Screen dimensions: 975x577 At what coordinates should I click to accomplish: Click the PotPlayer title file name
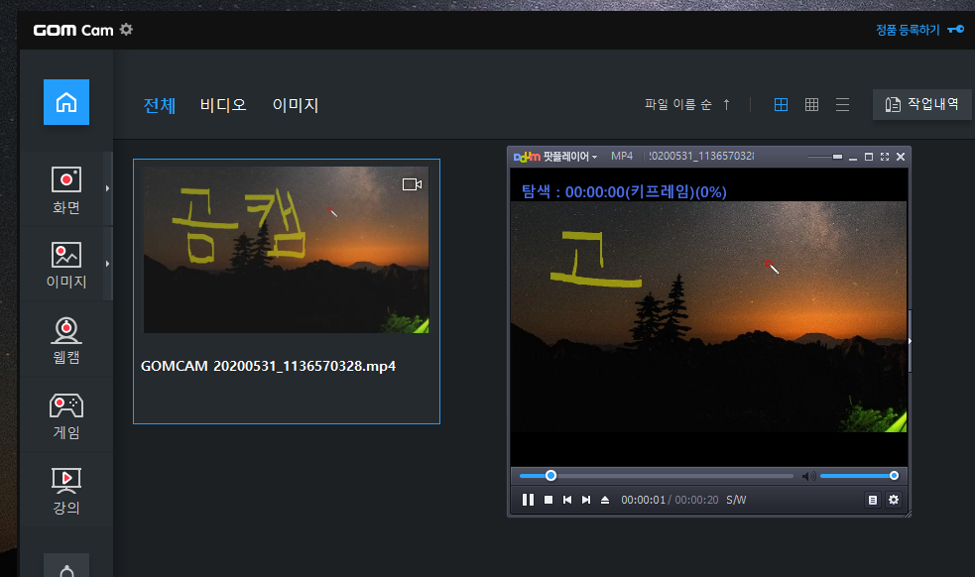[x=701, y=156]
